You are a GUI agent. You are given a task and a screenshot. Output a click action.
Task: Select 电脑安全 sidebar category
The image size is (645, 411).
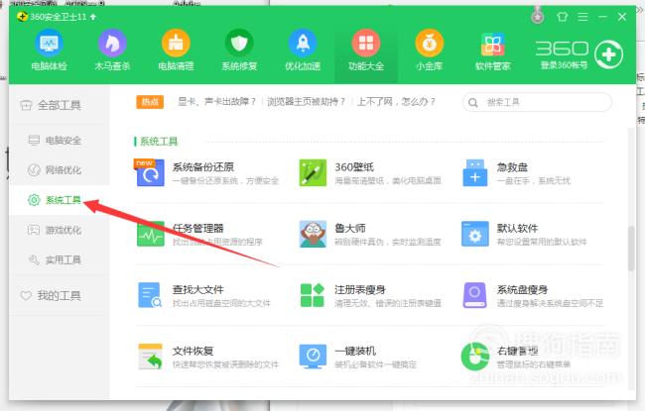tap(60, 141)
